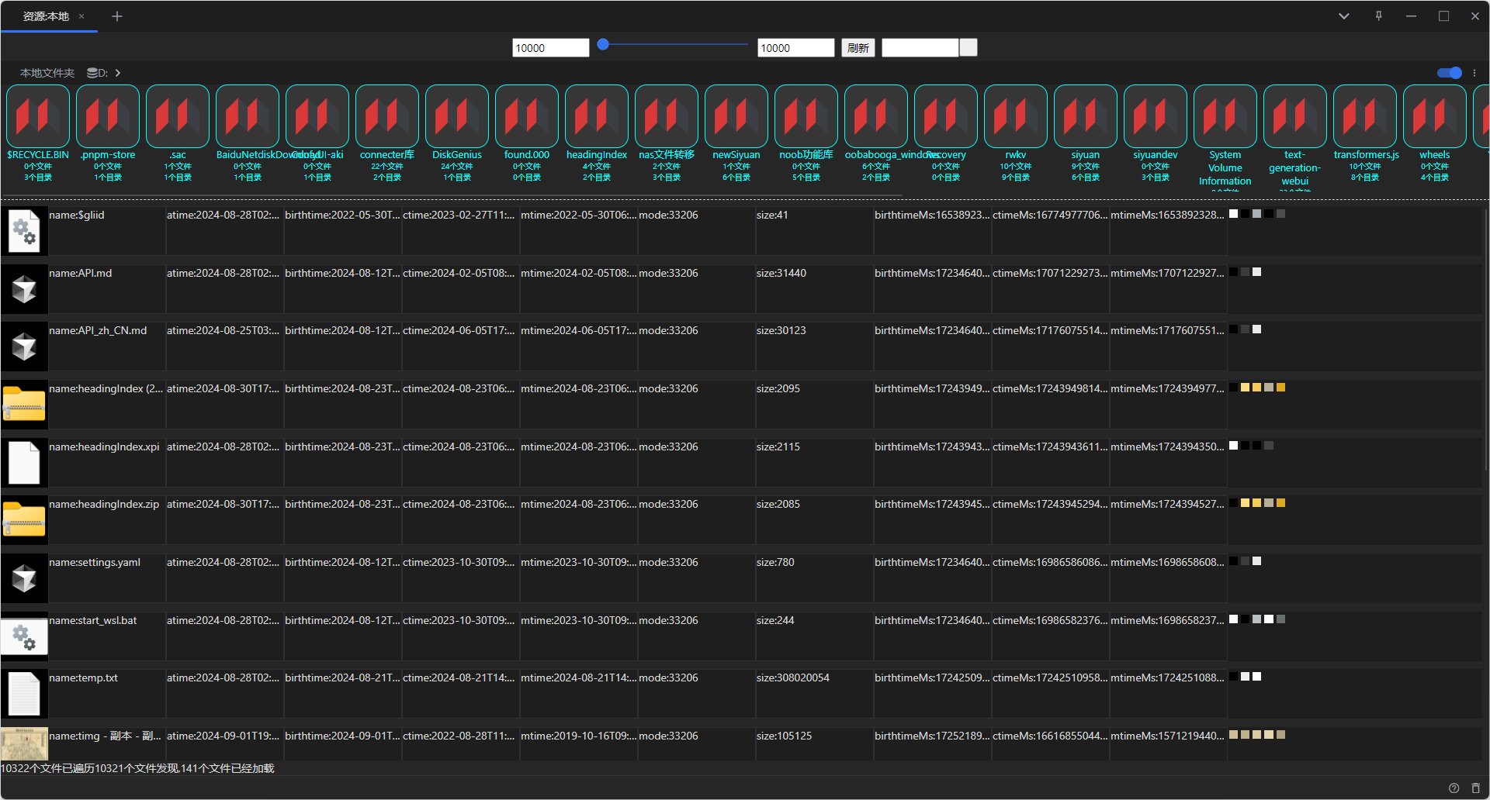
Task: Open the DiskGenius folder tile
Action: [456, 116]
